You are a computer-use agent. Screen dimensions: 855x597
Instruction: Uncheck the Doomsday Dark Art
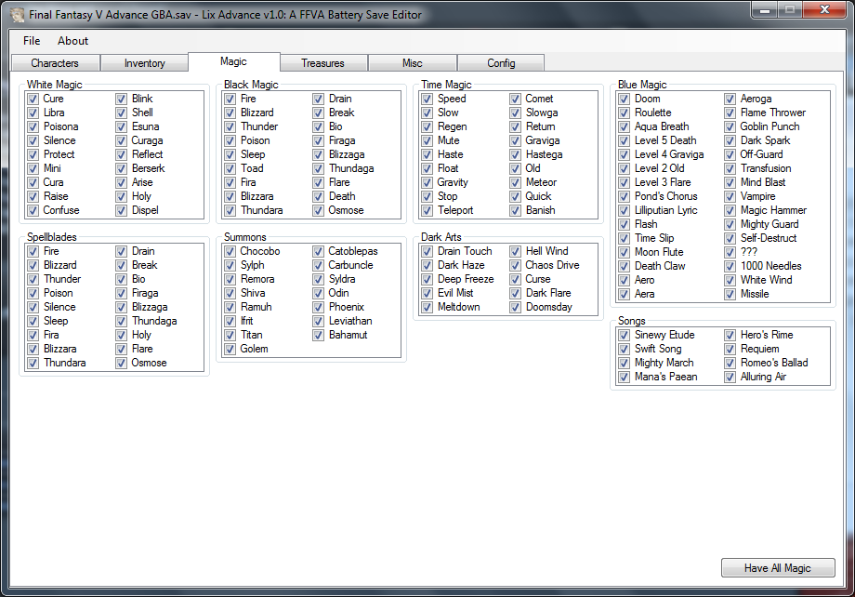pyautogui.click(x=515, y=307)
